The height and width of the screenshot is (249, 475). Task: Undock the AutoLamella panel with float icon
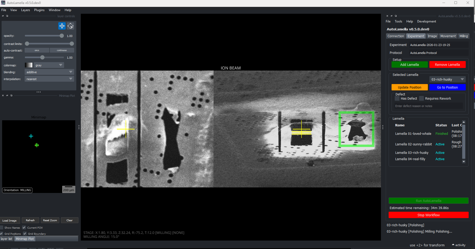tap(396, 16)
